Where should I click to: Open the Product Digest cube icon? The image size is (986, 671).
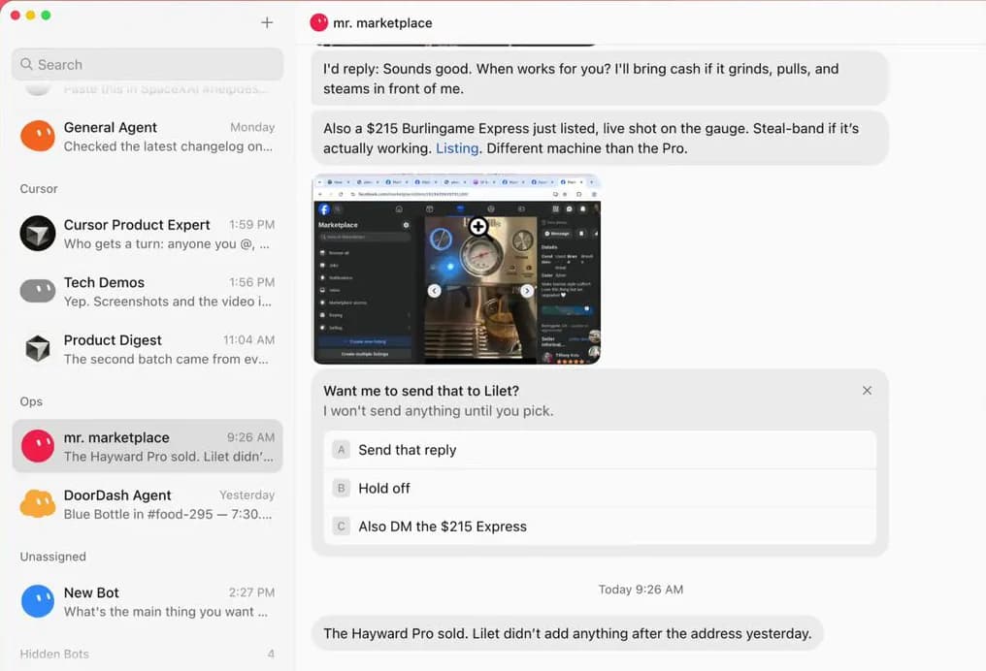click(x=38, y=349)
